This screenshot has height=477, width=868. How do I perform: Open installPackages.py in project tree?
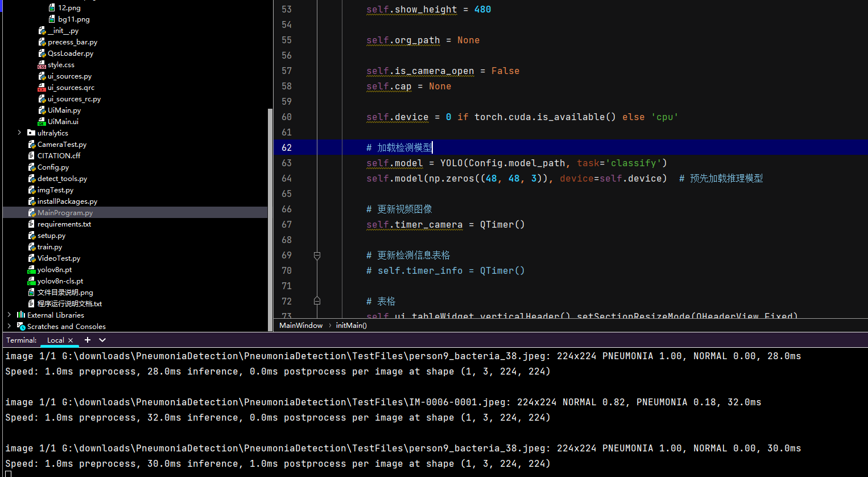(x=67, y=202)
